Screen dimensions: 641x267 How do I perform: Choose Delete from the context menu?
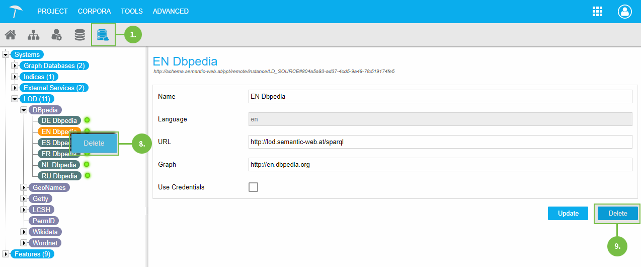[x=94, y=143]
